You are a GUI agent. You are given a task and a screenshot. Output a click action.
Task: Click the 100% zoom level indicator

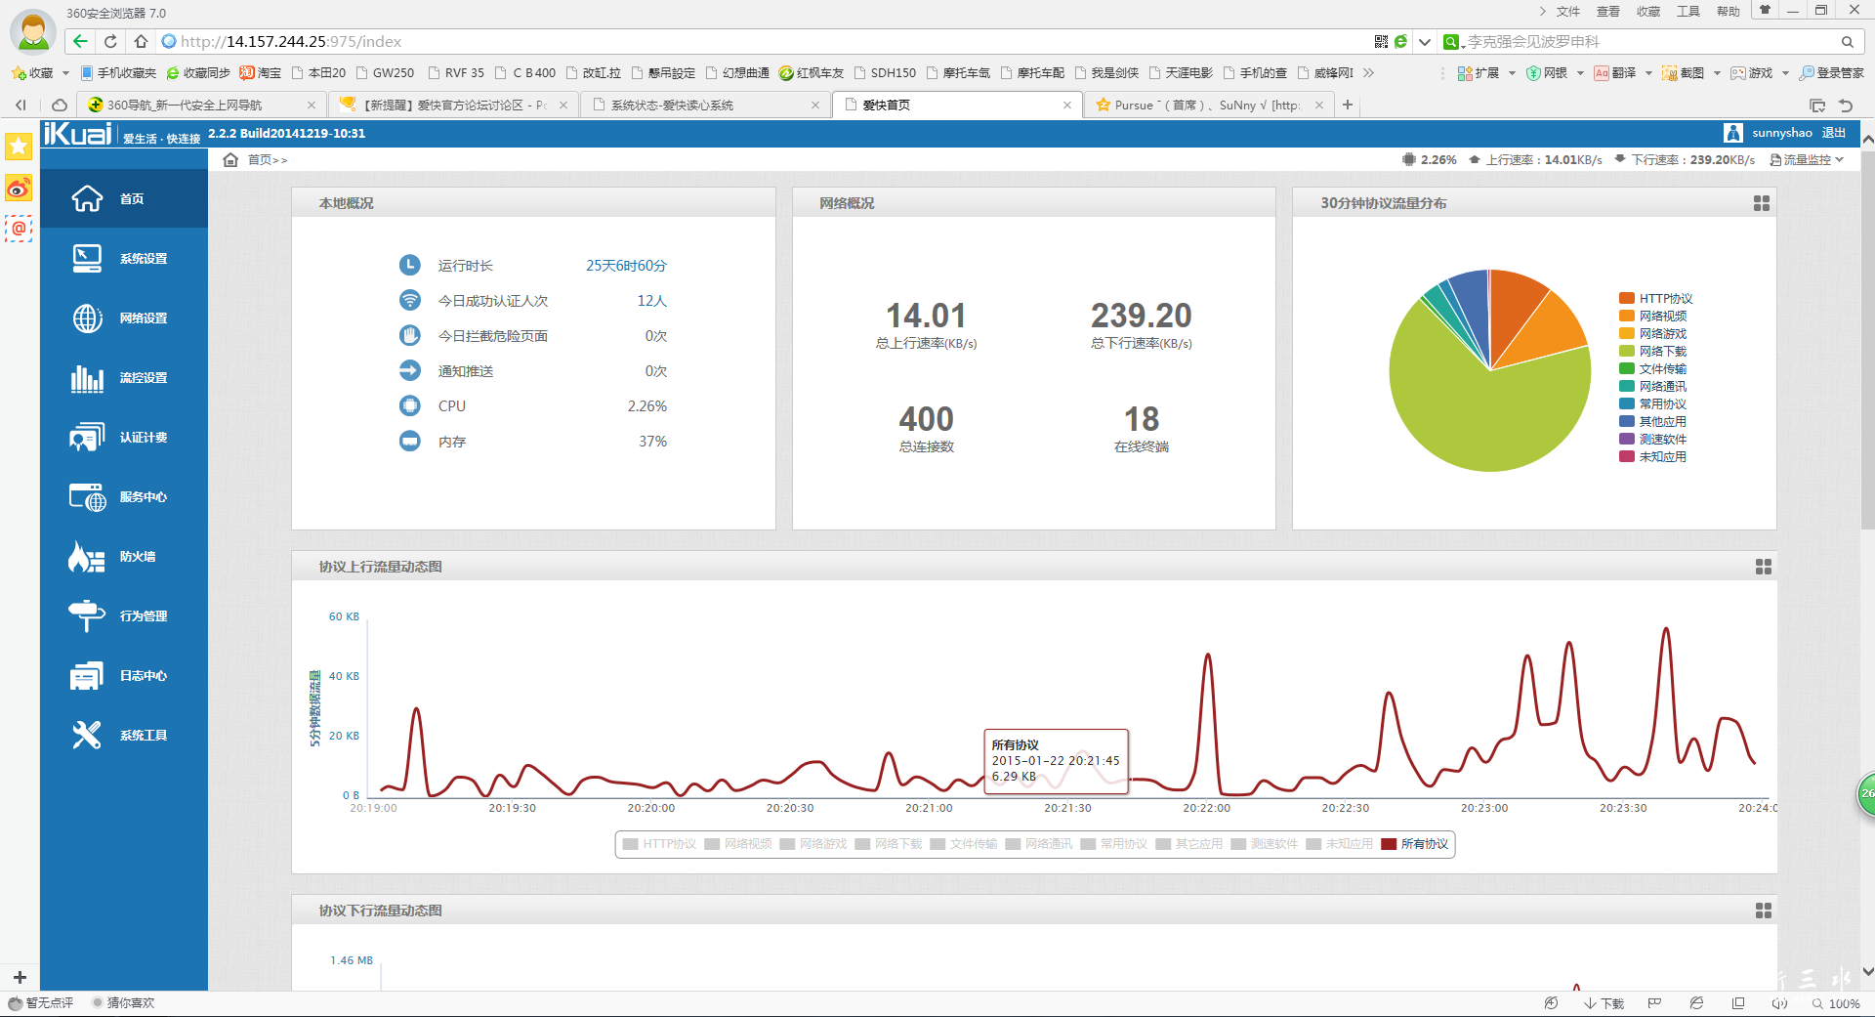point(1836,1003)
